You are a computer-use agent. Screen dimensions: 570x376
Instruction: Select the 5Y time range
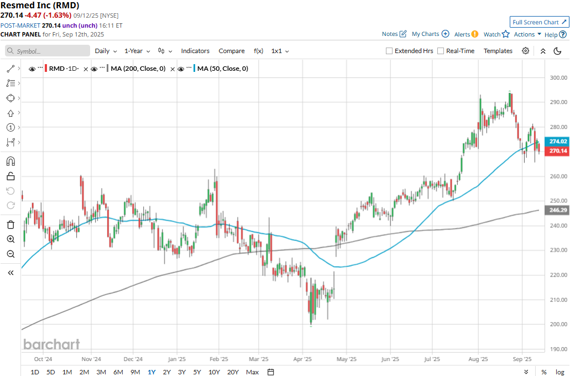click(197, 372)
